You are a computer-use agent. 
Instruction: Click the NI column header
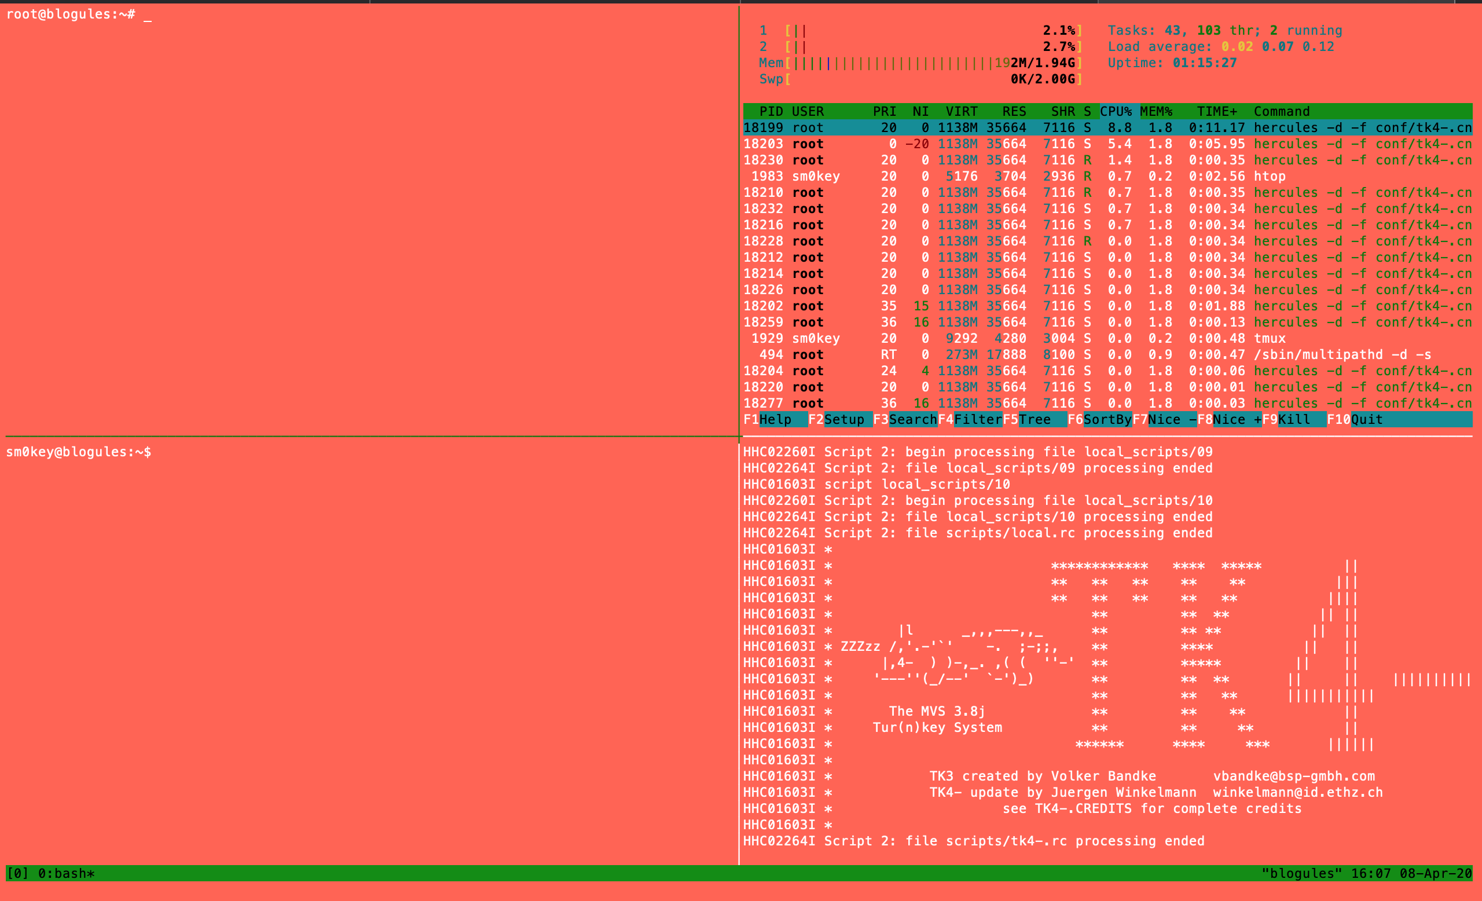[921, 112]
